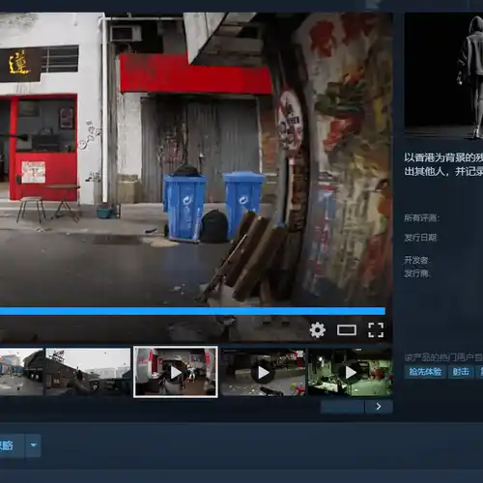The height and width of the screenshot is (483, 483).
Task: Select the 抢先体验 tag
Action: tap(425, 372)
